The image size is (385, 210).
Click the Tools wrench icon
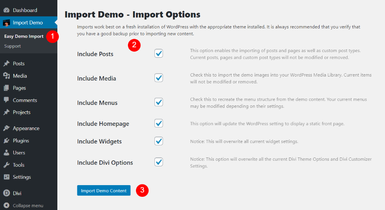6,165
